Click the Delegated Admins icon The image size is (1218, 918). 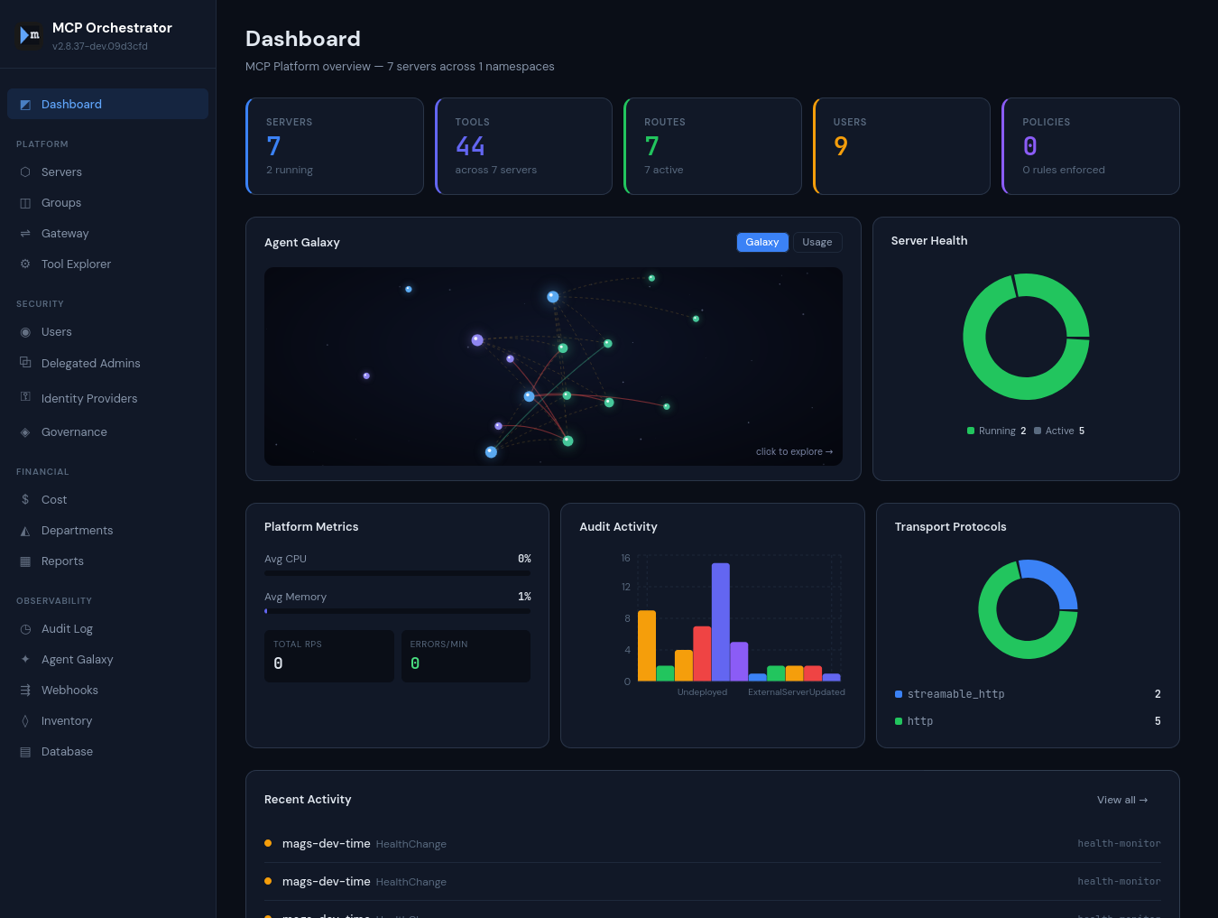pos(25,363)
